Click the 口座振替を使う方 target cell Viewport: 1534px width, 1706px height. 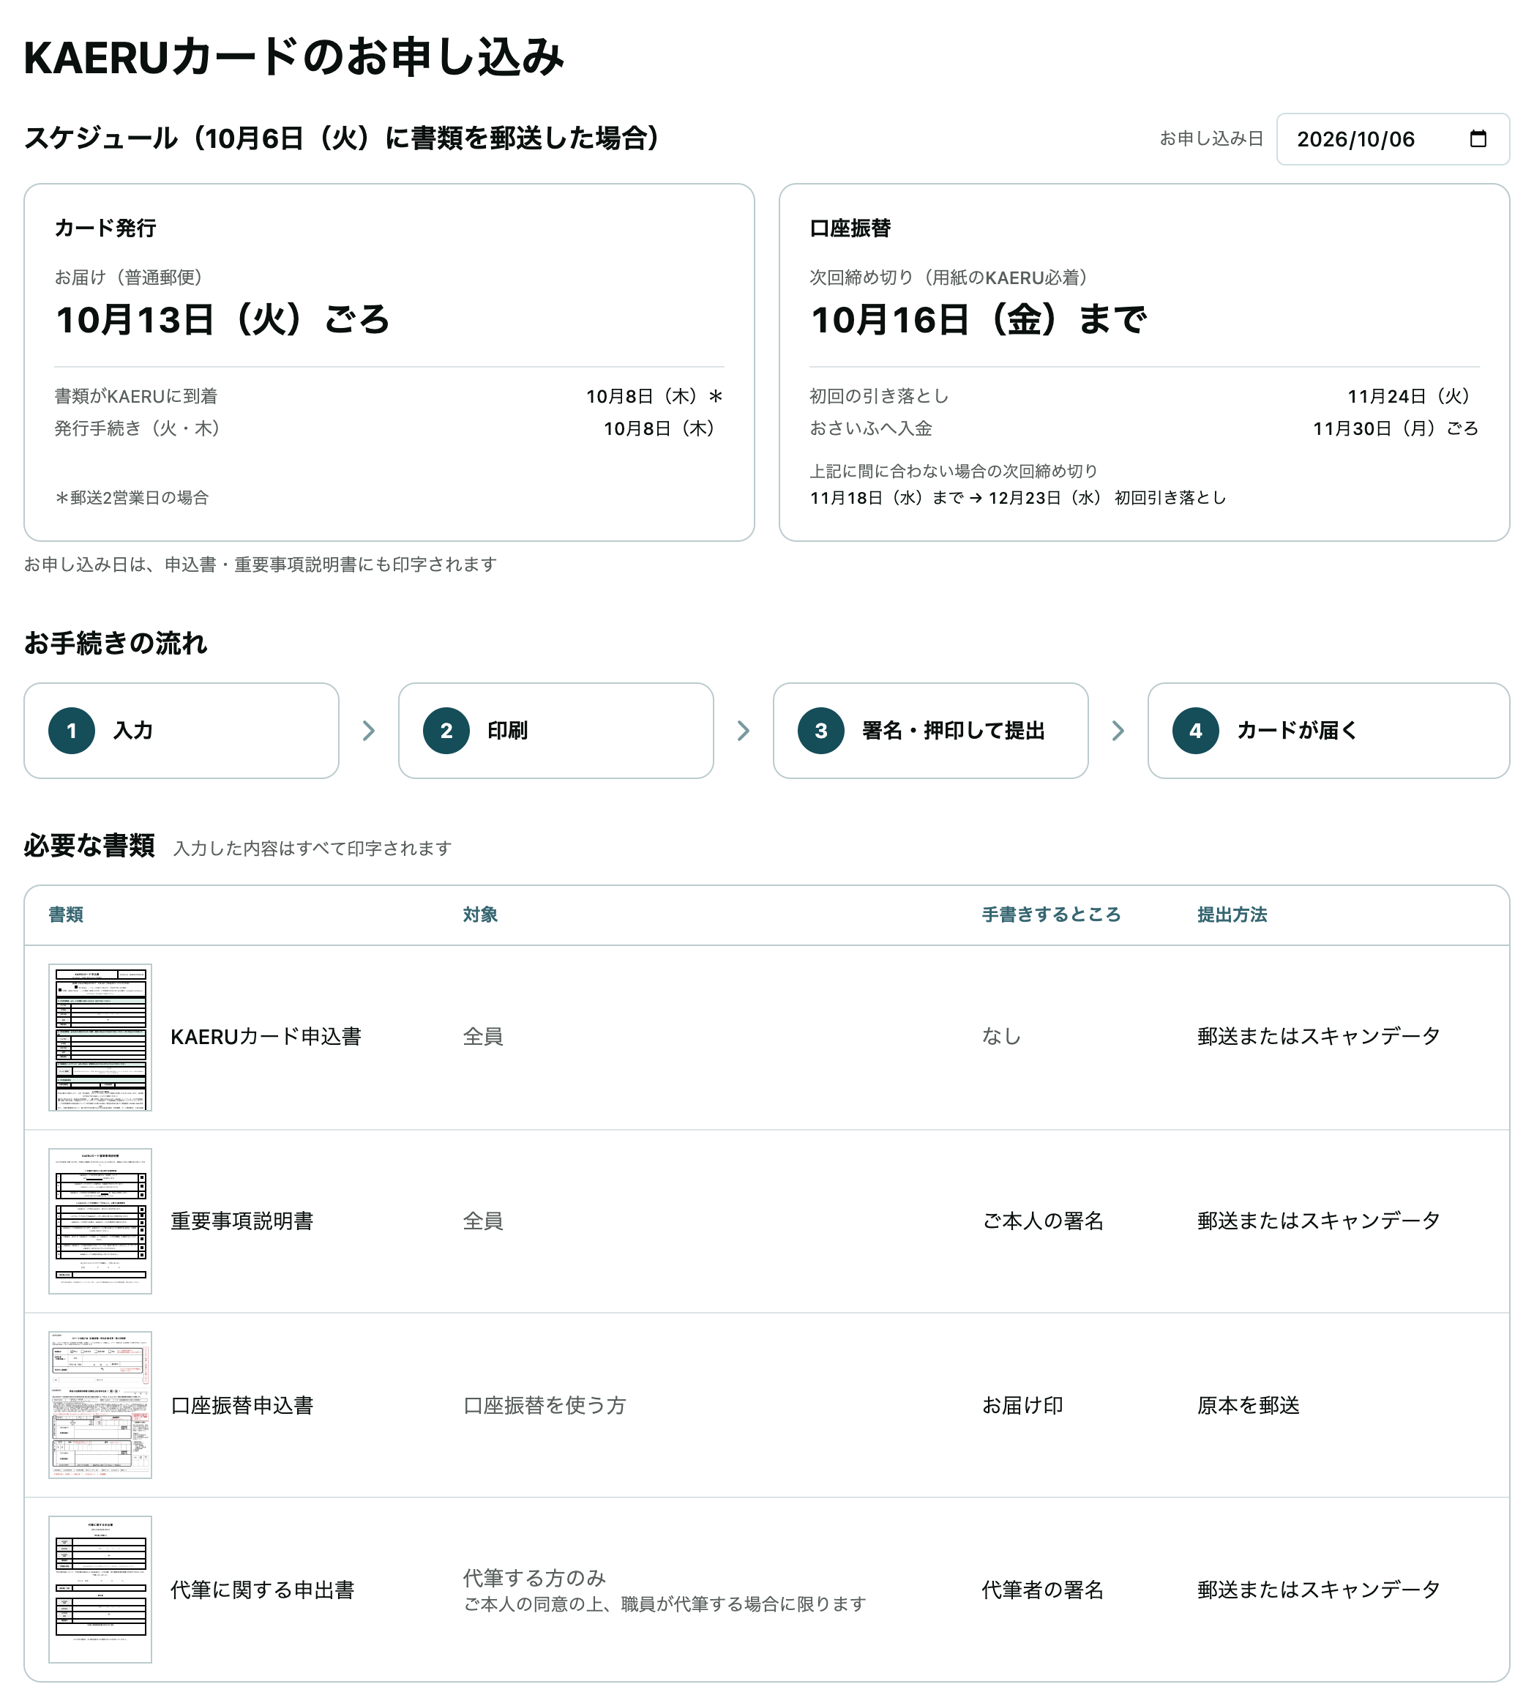545,1405
